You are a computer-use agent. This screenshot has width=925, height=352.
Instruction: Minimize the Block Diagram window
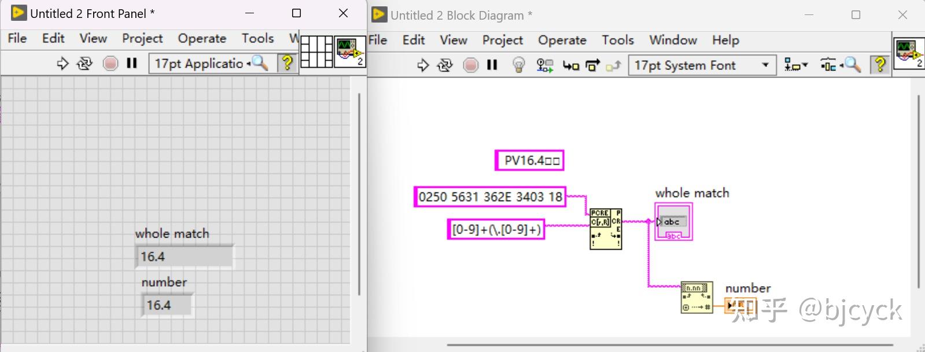(809, 14)
